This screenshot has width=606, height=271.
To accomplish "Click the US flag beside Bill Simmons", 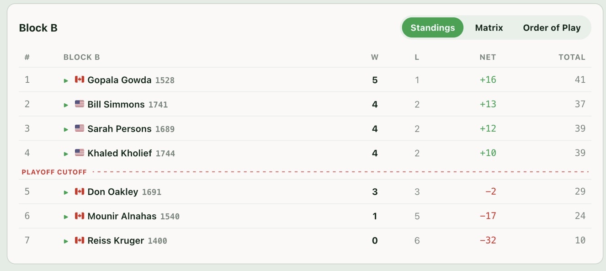I will pyautogui.click(x=80, y=104).
